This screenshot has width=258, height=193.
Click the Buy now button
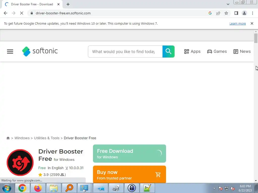click(x=130, y=175)
